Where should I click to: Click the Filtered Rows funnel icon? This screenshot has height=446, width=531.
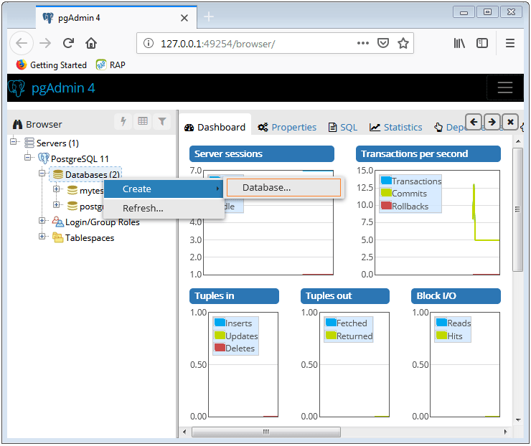162,121
